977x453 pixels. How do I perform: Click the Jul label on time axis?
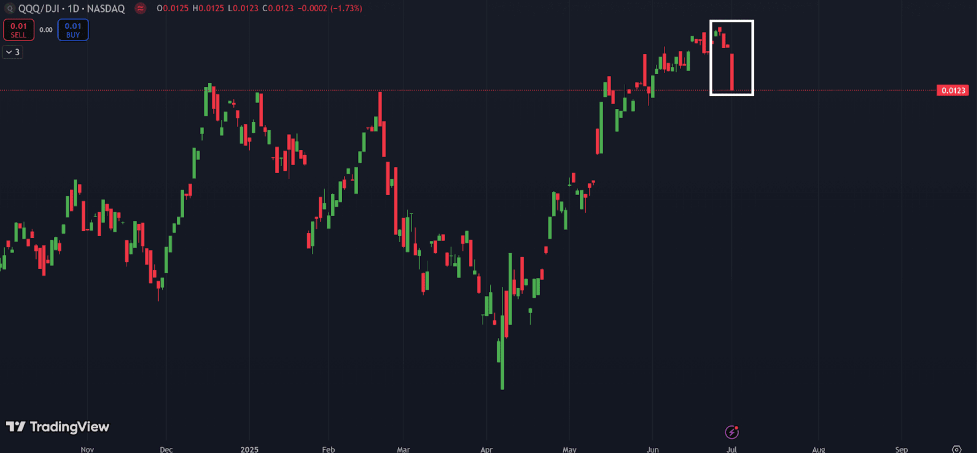tap(732, 449)
